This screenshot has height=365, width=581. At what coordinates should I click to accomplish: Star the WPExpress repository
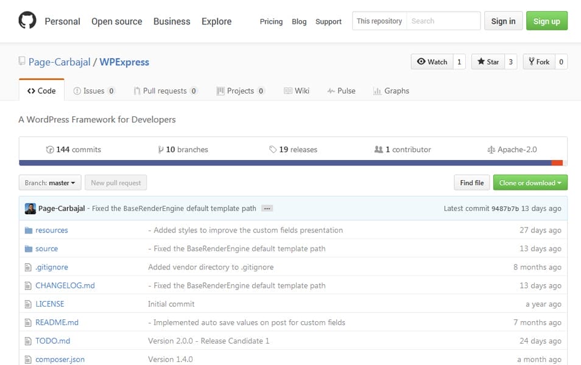click(x=488, y=62)
